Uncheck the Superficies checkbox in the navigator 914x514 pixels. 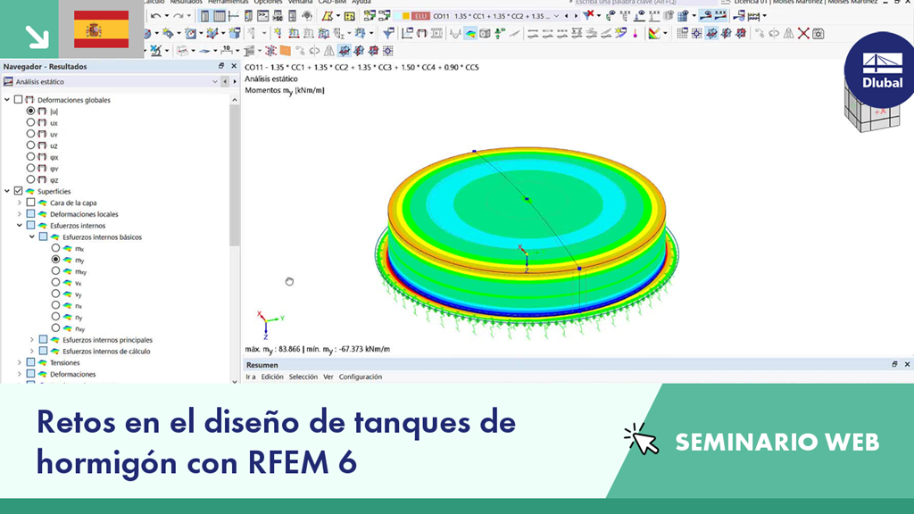click(18, 190)
